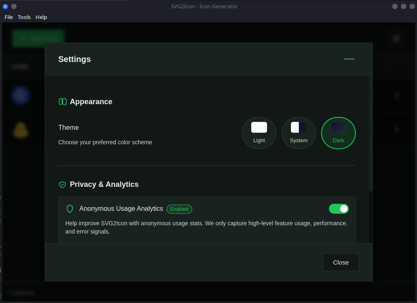Click the blue circular icon in the sidebar list
417x303 pixels.
point(21,95)
